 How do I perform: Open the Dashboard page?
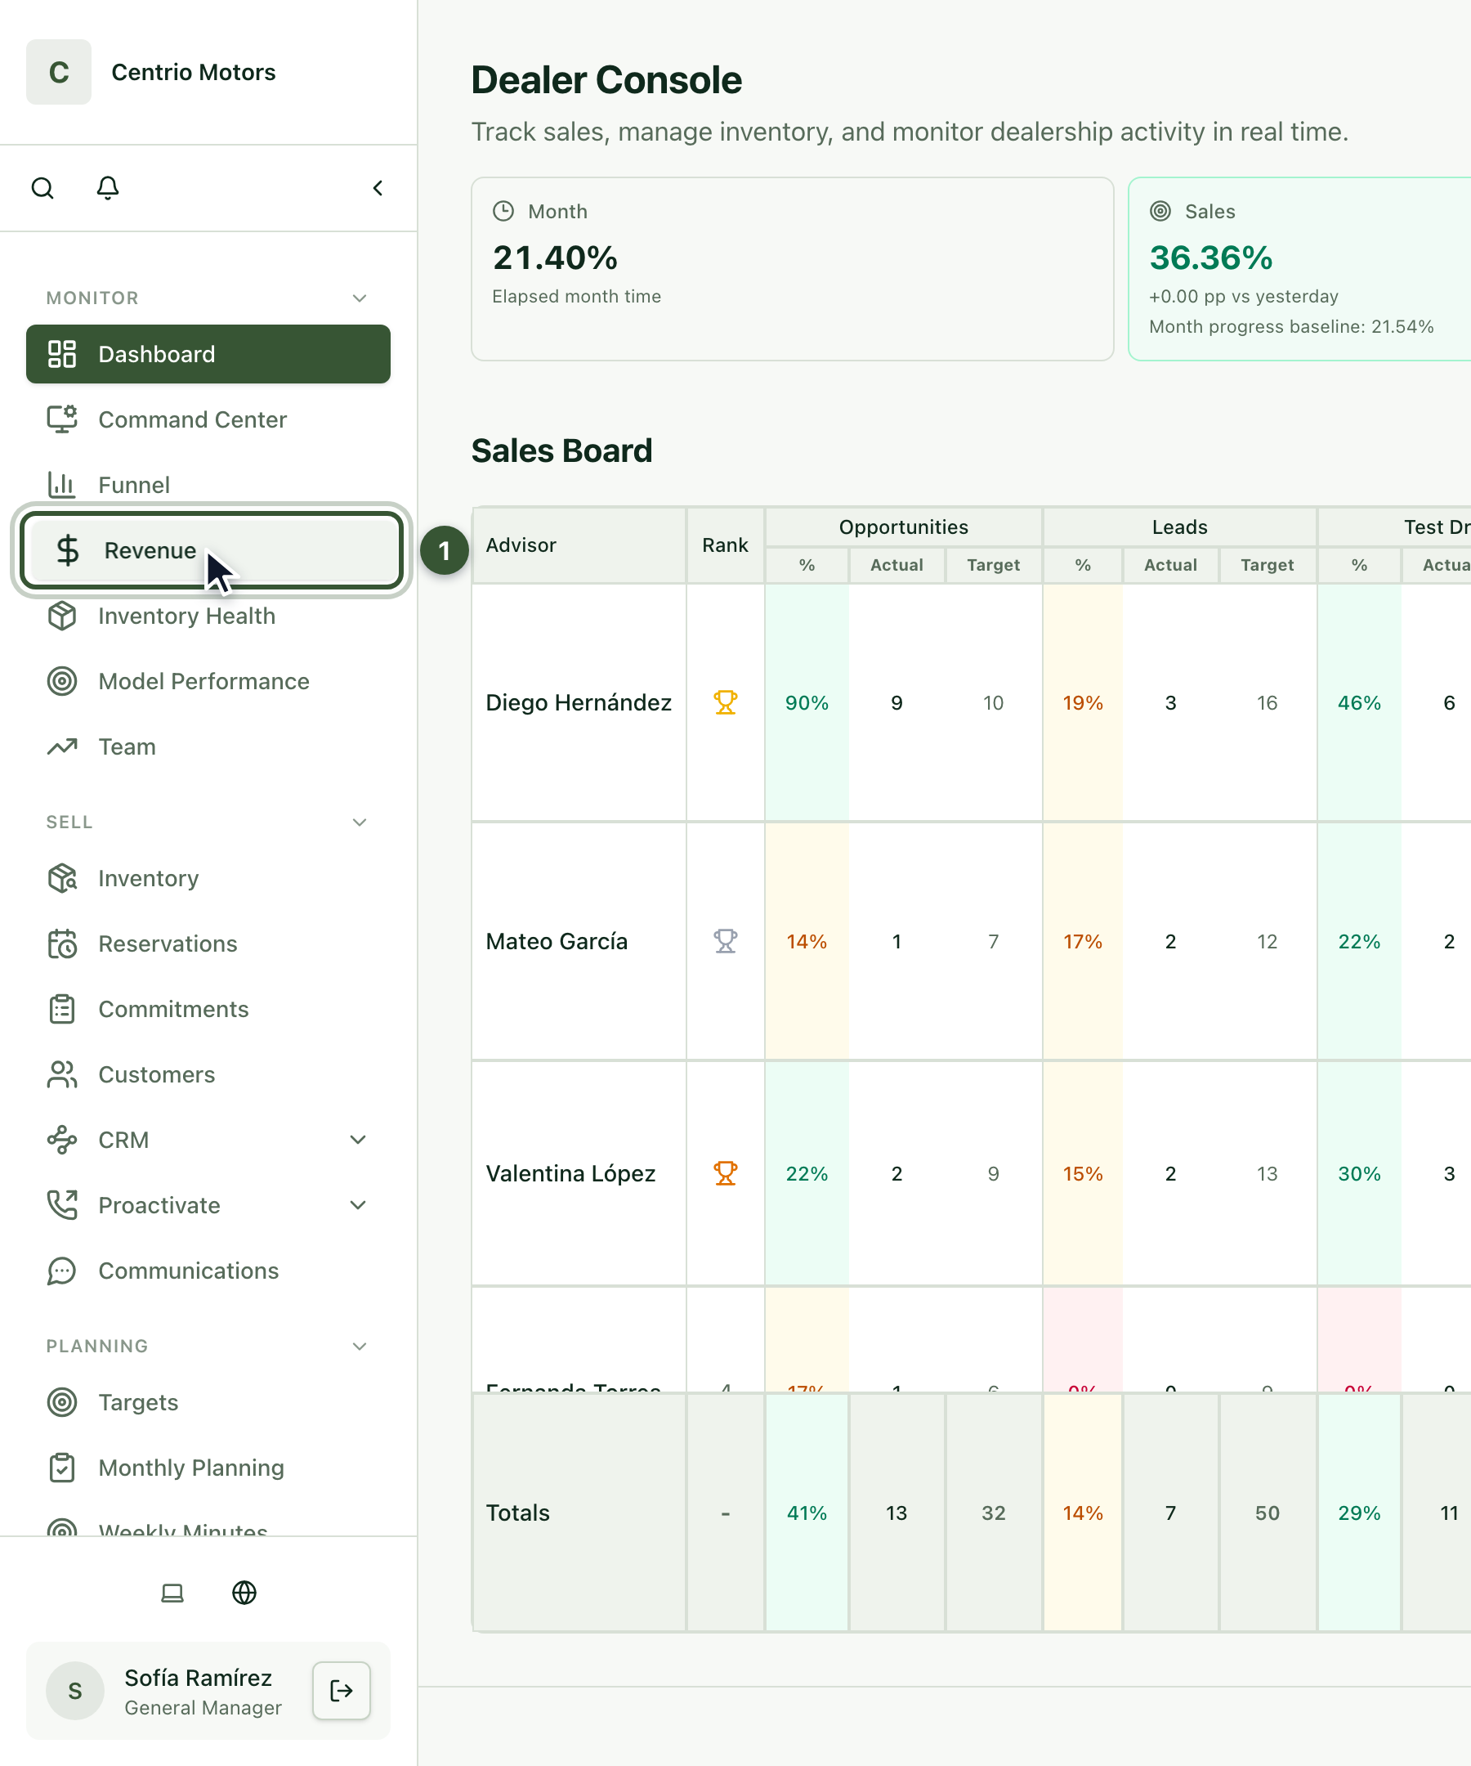(x=208, y=354)
